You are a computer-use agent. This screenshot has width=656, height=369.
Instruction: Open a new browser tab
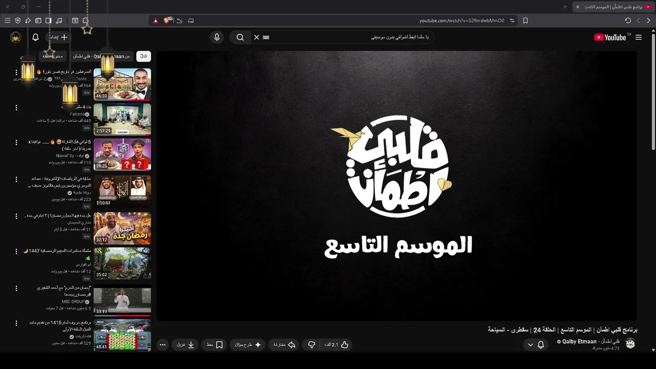(x=565, y=7)
